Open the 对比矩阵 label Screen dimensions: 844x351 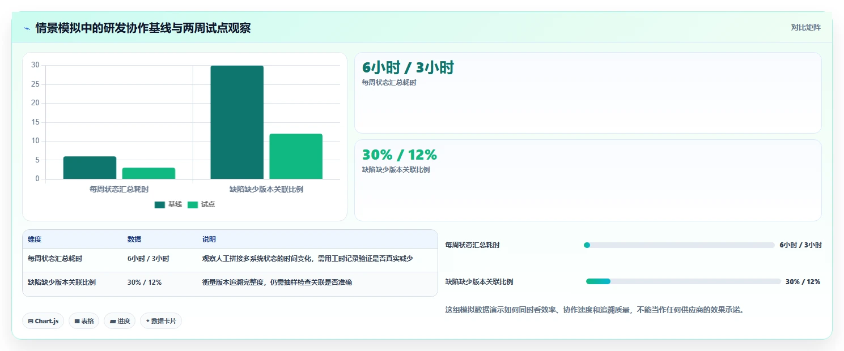805,27
